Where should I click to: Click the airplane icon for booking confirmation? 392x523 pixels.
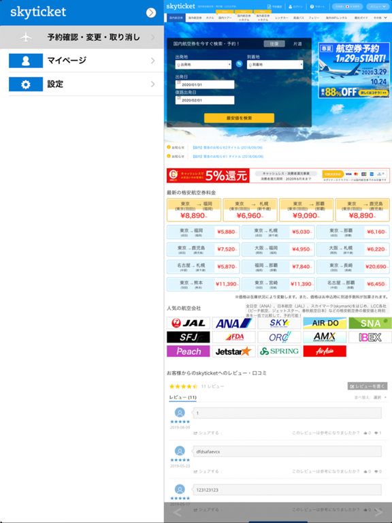26,37
